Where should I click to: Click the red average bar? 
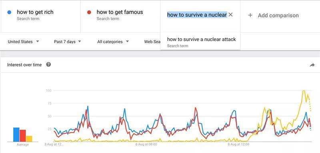coord(23,136)
